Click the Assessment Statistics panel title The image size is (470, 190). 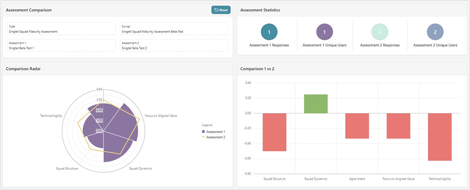(x=260, y=10)
